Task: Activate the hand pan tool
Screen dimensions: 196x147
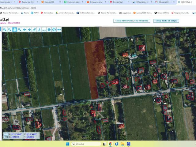Action: tap(14, 30)
